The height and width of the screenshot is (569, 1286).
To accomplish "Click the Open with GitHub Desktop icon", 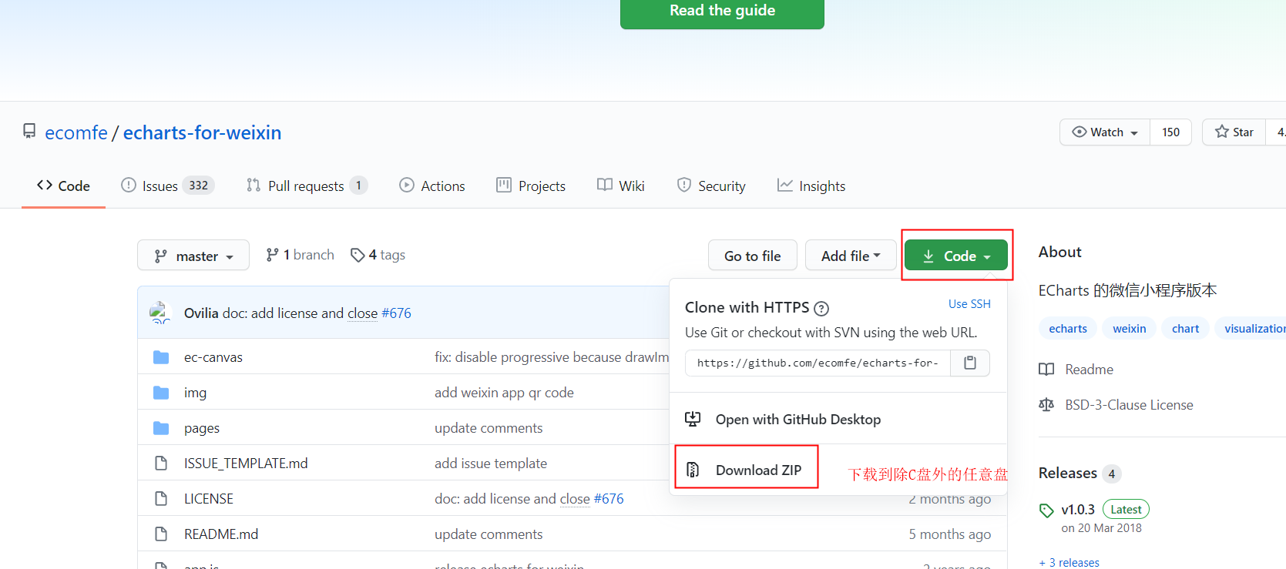I will coord(693,419).
